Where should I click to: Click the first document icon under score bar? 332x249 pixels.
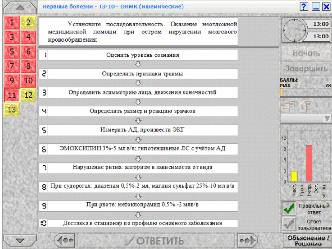(x=288, y=106)
